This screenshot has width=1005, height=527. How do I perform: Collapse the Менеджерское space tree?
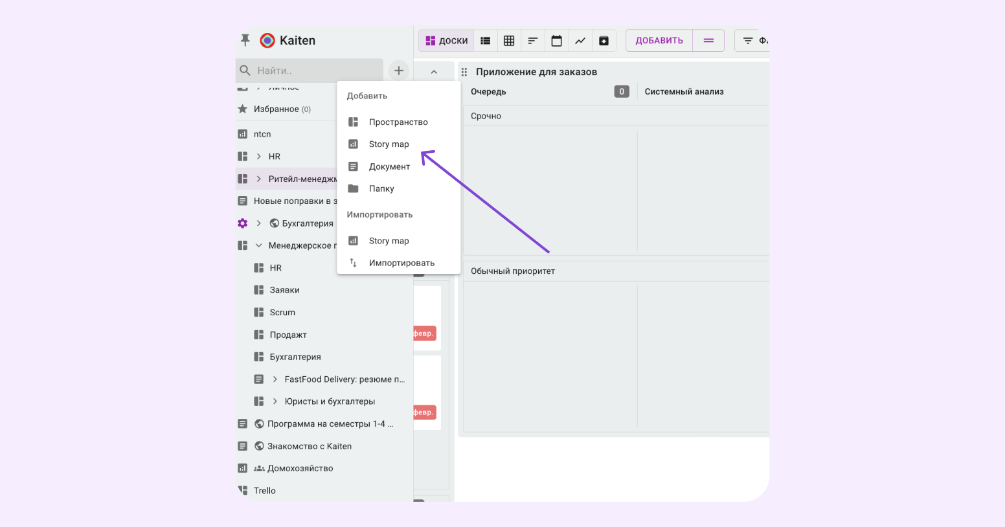(x=258, y=245)
